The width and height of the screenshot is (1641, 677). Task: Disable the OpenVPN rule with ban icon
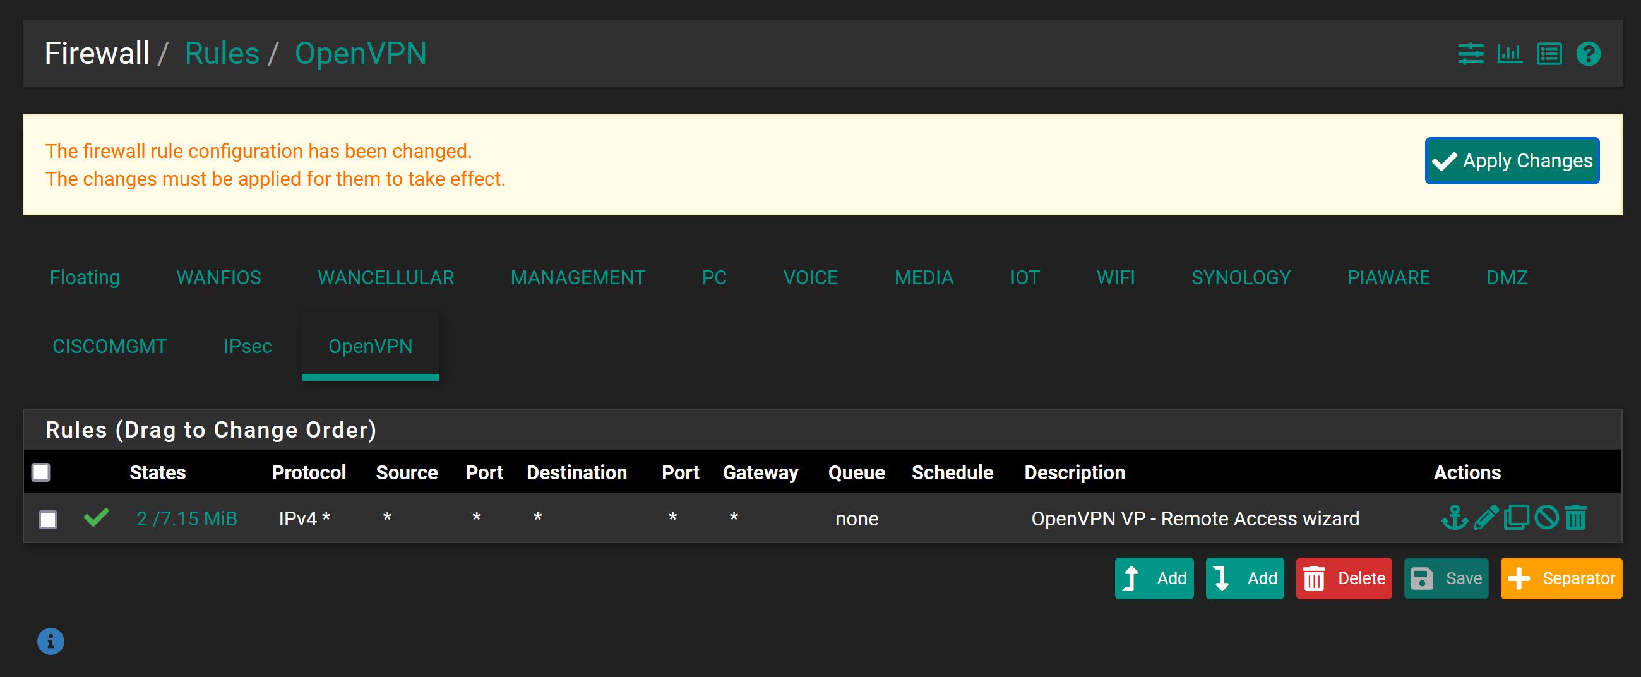click(1546, 518)
